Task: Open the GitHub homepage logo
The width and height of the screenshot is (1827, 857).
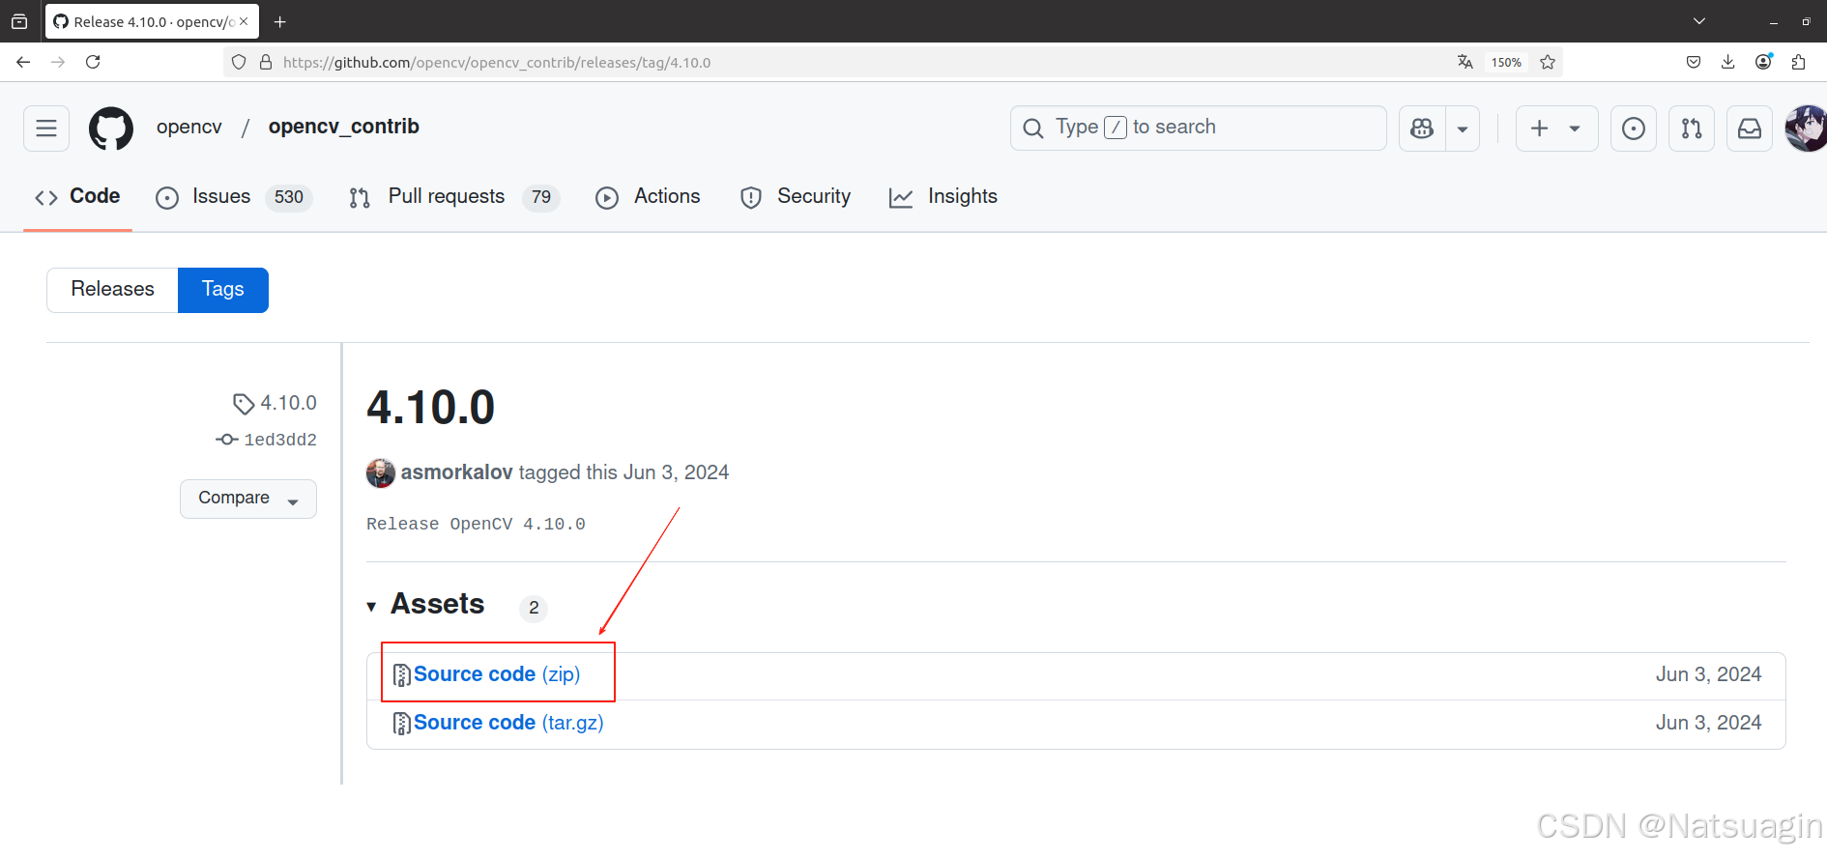Action: (111, 129)
